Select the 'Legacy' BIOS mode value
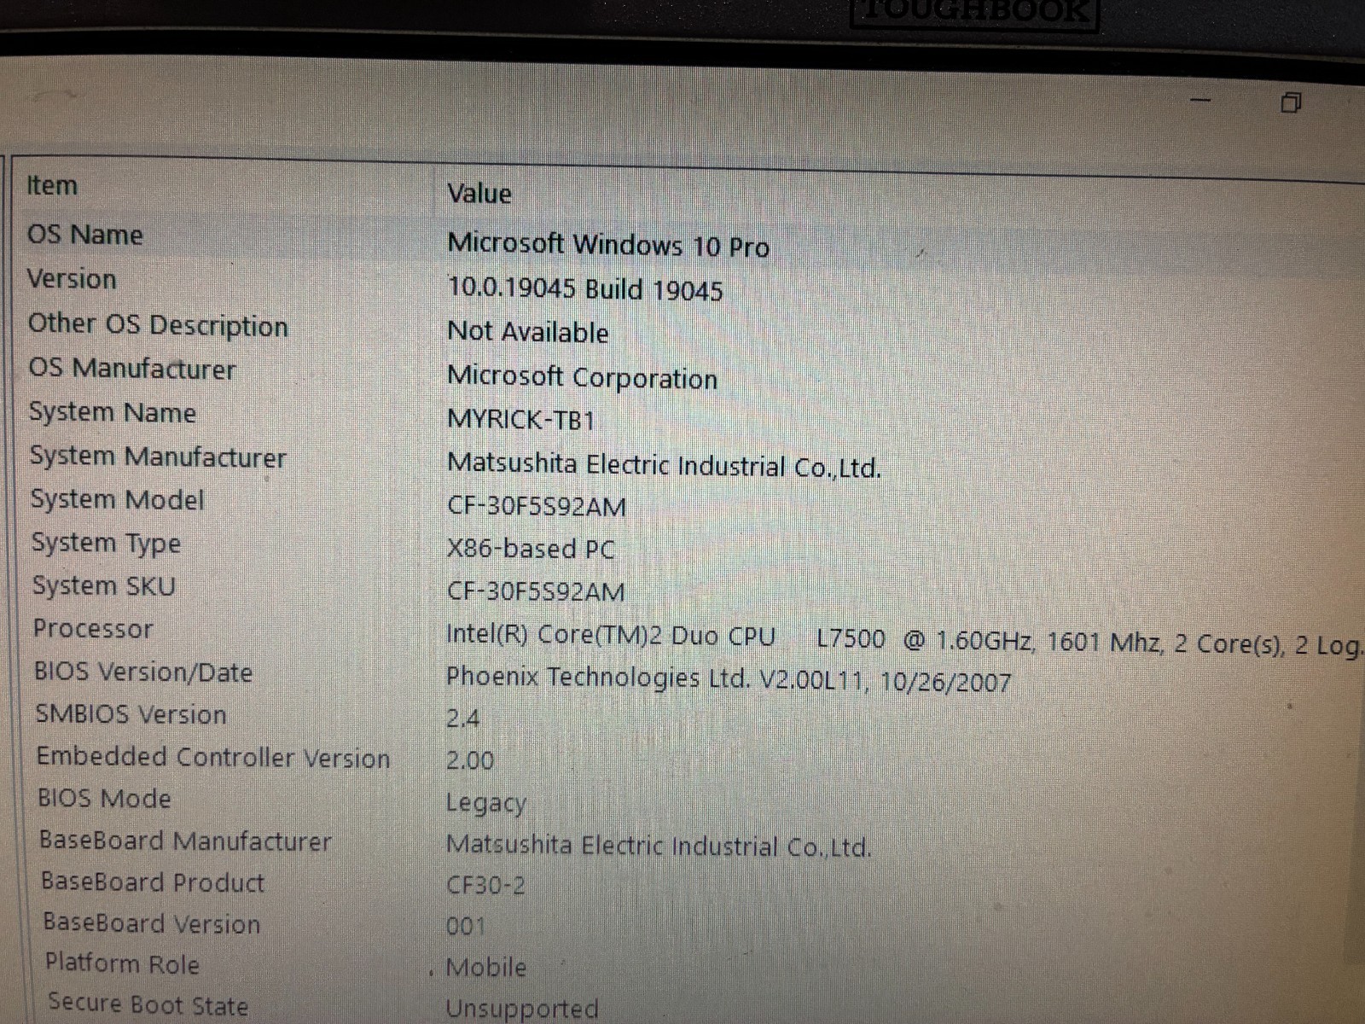Image resolution: width=1365 pixels, height=1024 pixels. pos(486,803)
